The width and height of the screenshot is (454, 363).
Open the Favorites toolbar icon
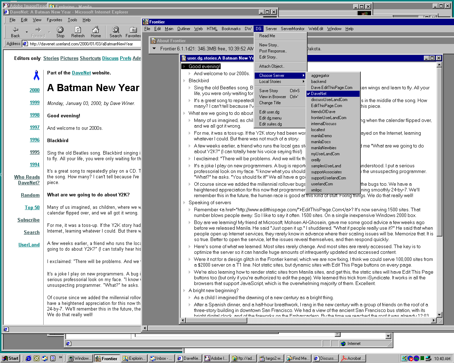(133, 30)
